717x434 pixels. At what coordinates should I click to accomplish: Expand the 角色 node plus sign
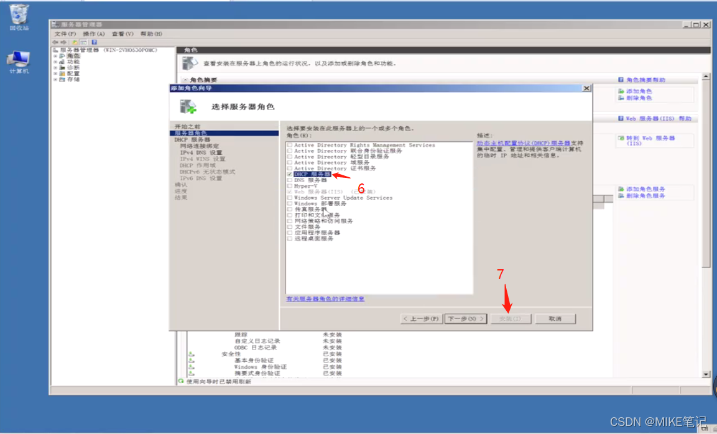55,56
